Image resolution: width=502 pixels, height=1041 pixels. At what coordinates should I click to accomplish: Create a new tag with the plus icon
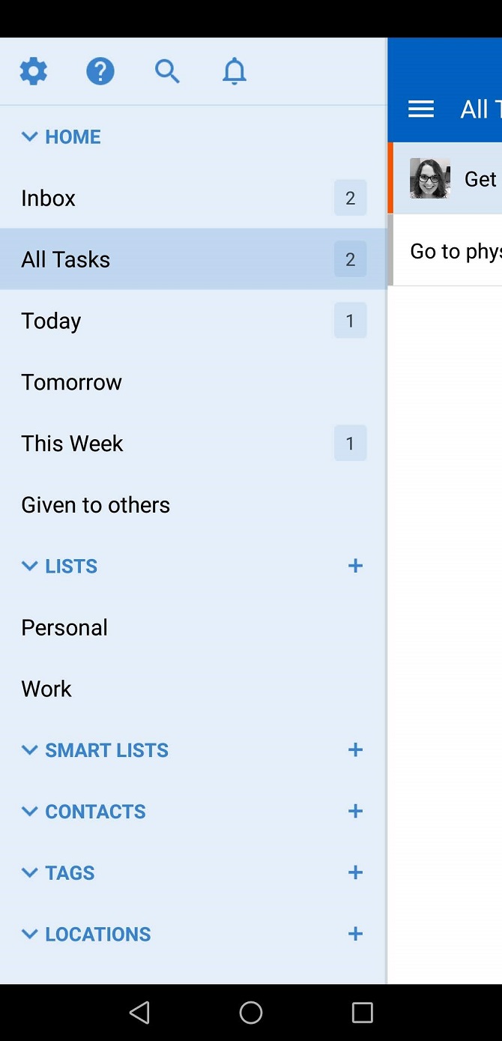(x=355, y=873)
